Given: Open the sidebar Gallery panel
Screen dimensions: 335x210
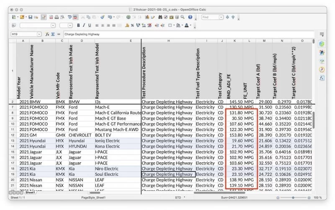Looking at the screenshot, I should pyautogui.click(x=322, y=61).
